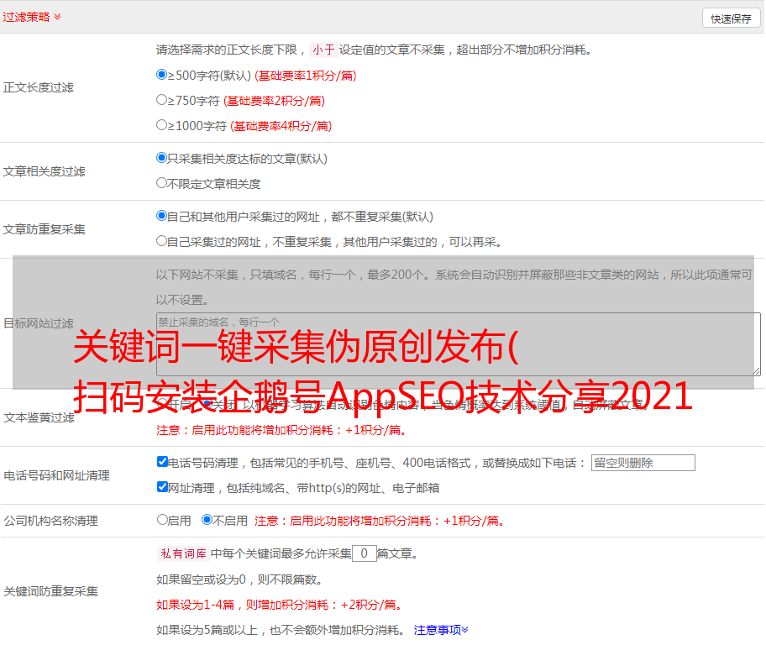This screenshot has height=645, width=766.
Task: Click the 文本鉴黄过滤 label
Action: pyautogui.click(x=39, y=417)
